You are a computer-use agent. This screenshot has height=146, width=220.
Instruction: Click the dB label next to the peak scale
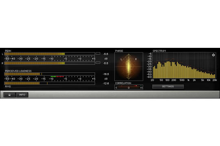click(x=106, y=59)
